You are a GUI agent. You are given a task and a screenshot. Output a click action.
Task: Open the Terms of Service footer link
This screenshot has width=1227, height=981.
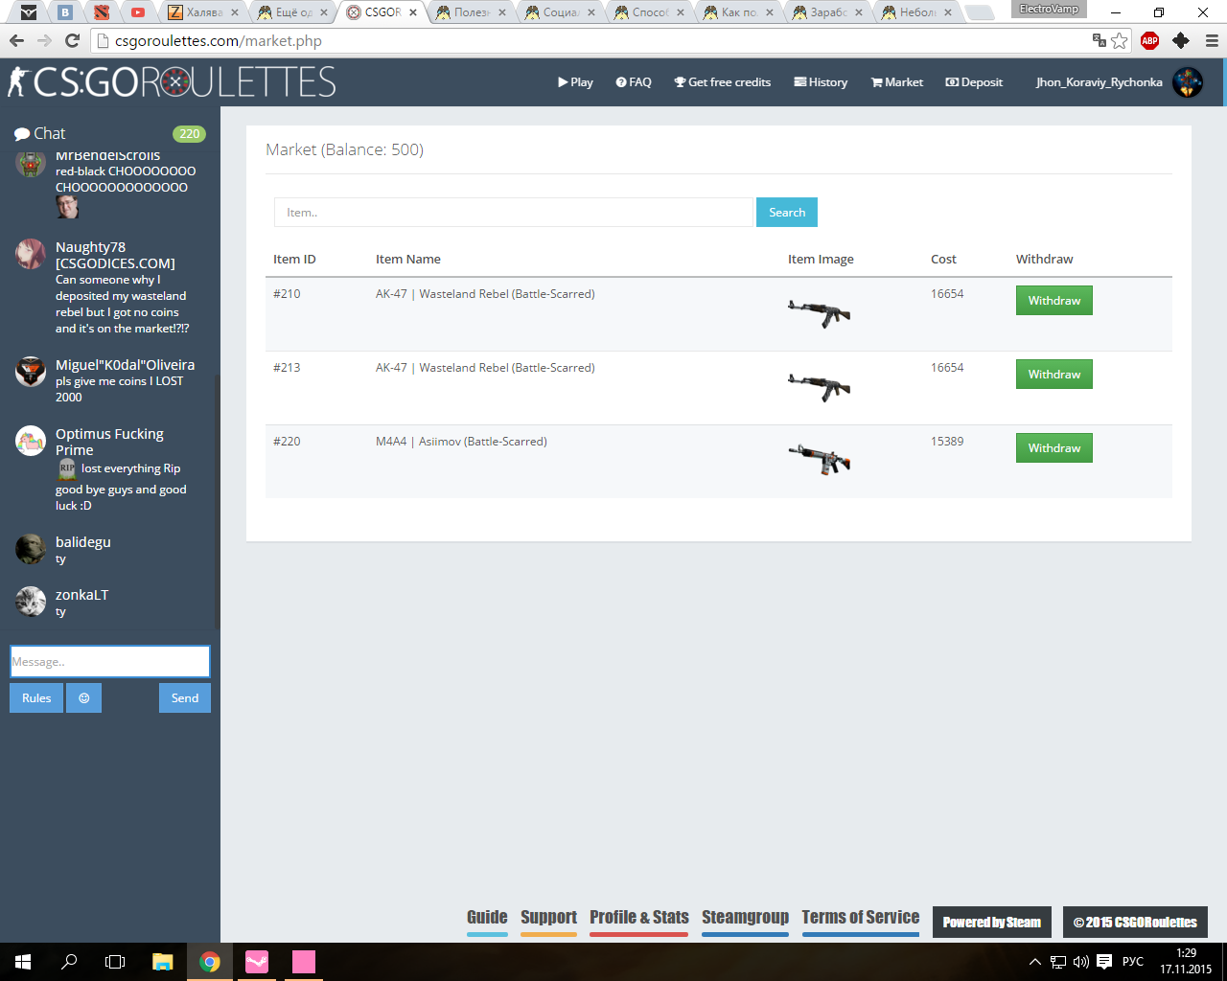pyautogui.click(x=861, y=919)
